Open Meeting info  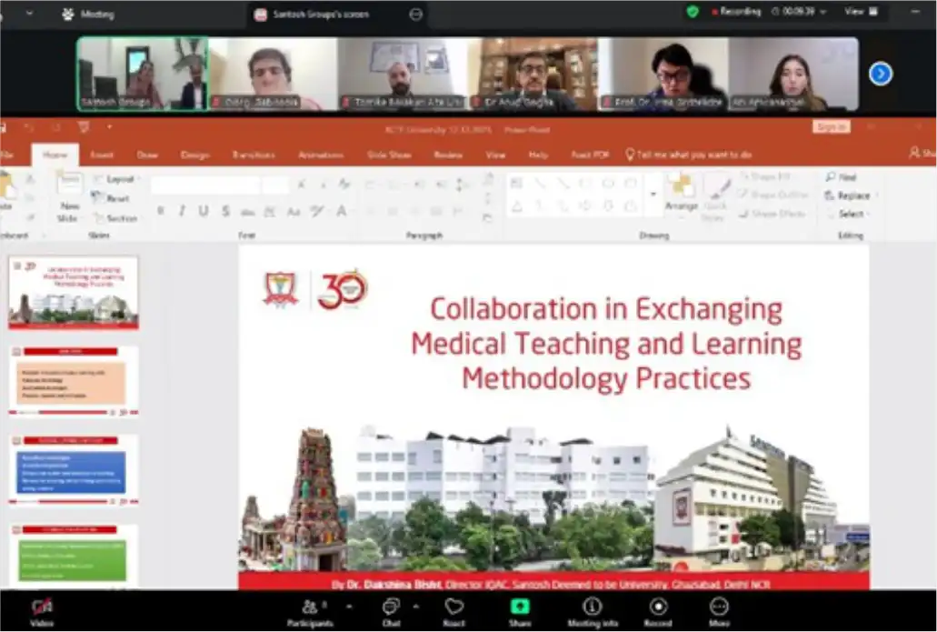(593, 608)
